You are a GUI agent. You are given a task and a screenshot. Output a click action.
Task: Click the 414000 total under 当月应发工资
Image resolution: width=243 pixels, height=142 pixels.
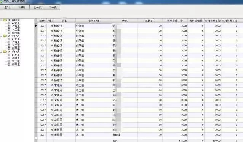[182, 140]
